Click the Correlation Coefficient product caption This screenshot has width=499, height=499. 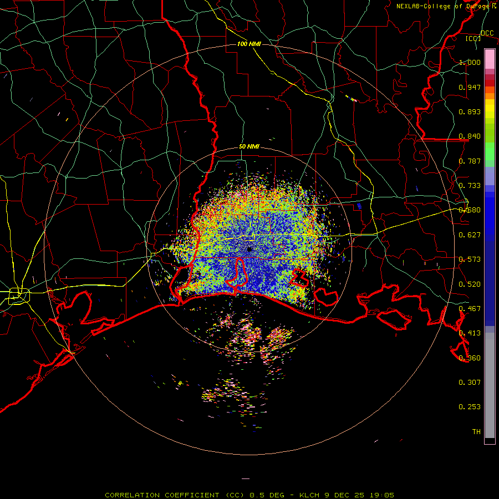click(249, 495)
